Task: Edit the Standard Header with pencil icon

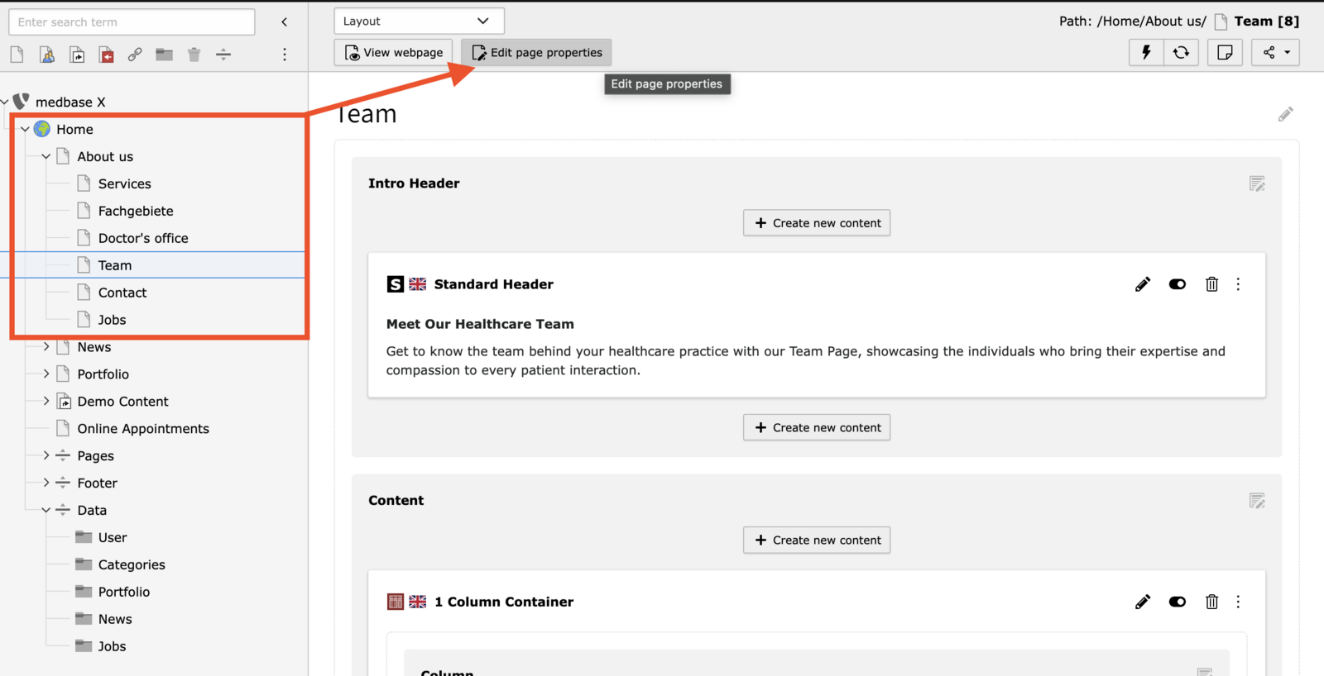Action: (x=1143, y=284)
